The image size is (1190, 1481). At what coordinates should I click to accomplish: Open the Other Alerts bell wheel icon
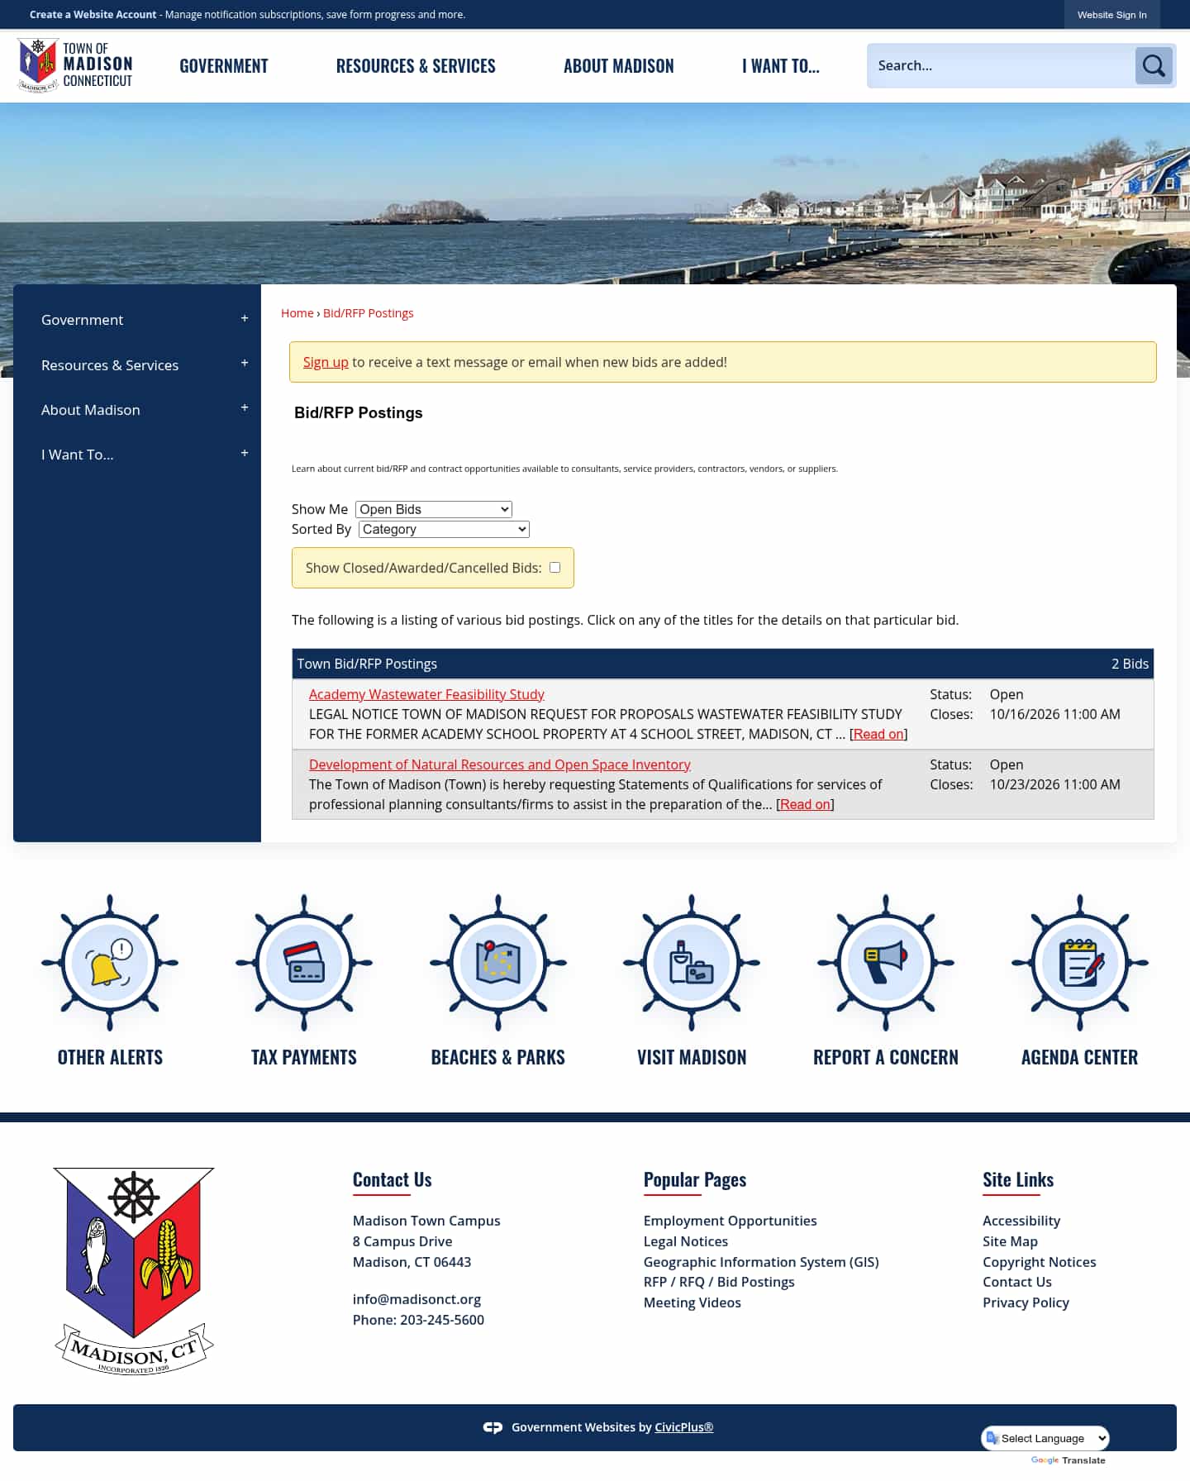coord(110,963)
